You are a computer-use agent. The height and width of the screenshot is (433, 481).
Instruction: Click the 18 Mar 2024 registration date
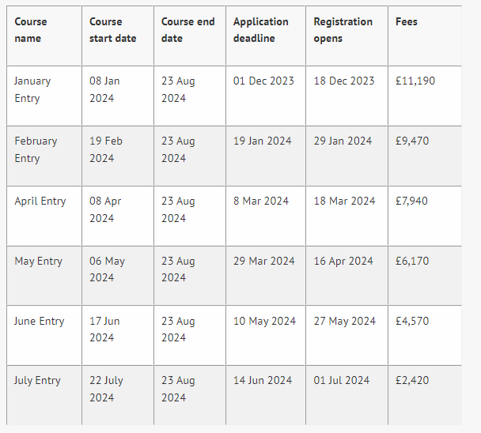coord(344,201)
